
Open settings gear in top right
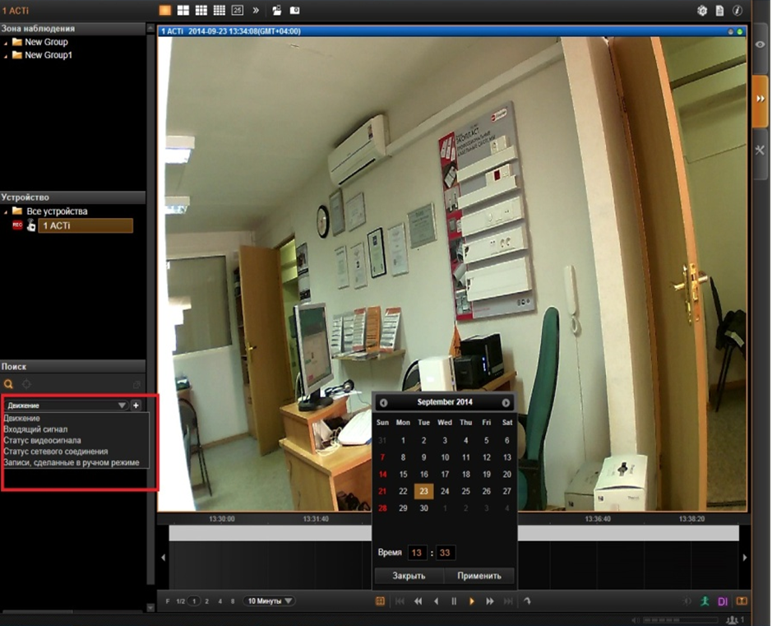tap(701, 11)
